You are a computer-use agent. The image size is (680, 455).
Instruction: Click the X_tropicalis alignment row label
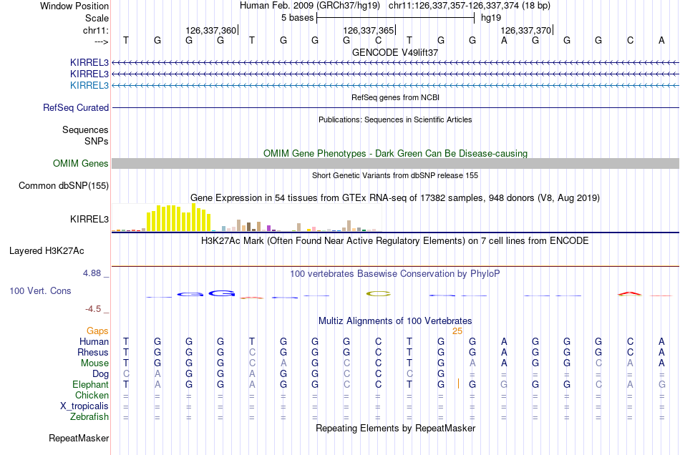[84, 406]
